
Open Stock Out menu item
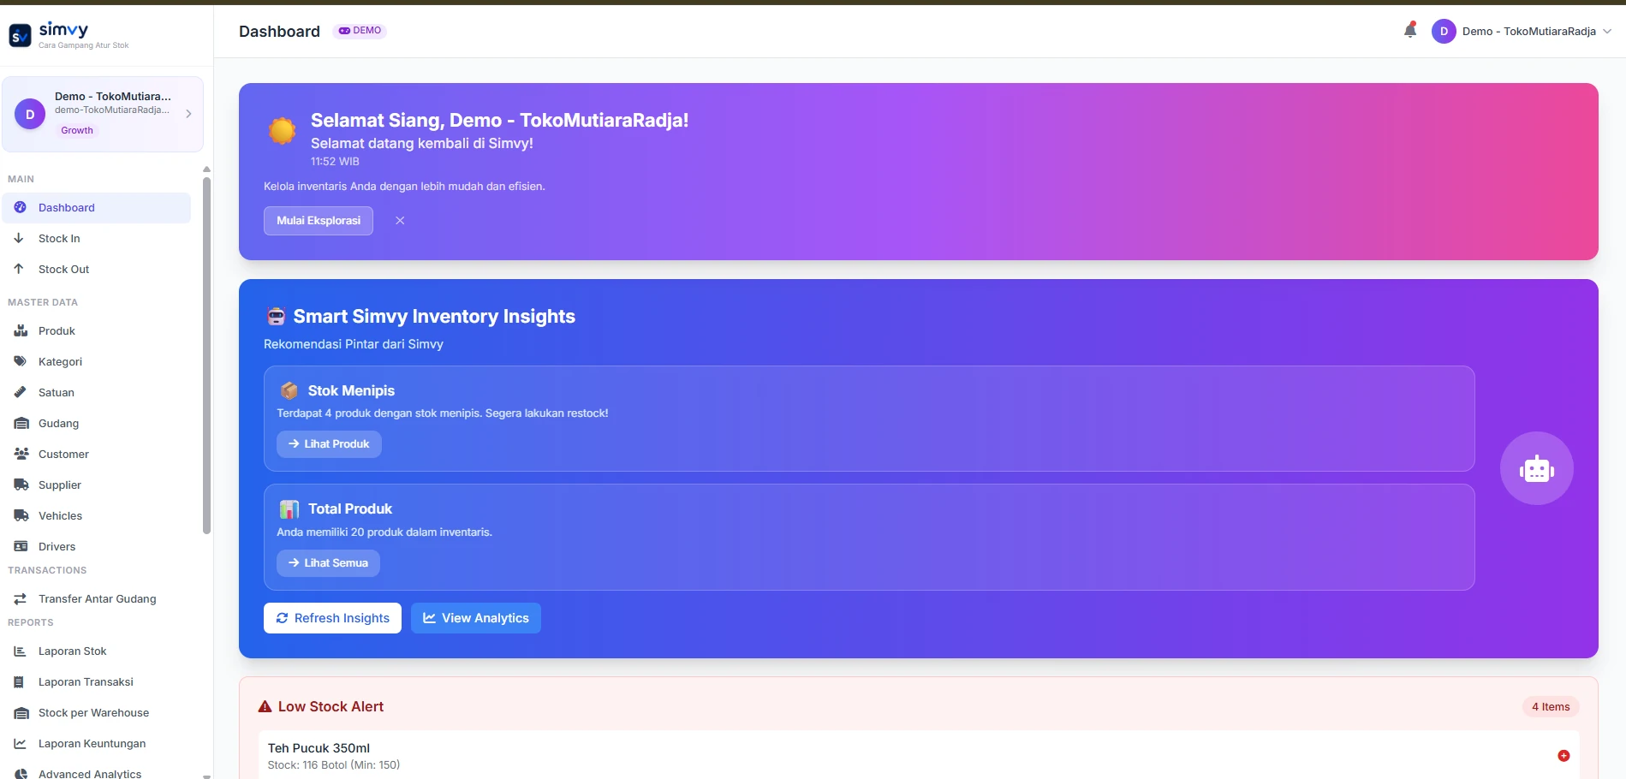coord(96,270)
